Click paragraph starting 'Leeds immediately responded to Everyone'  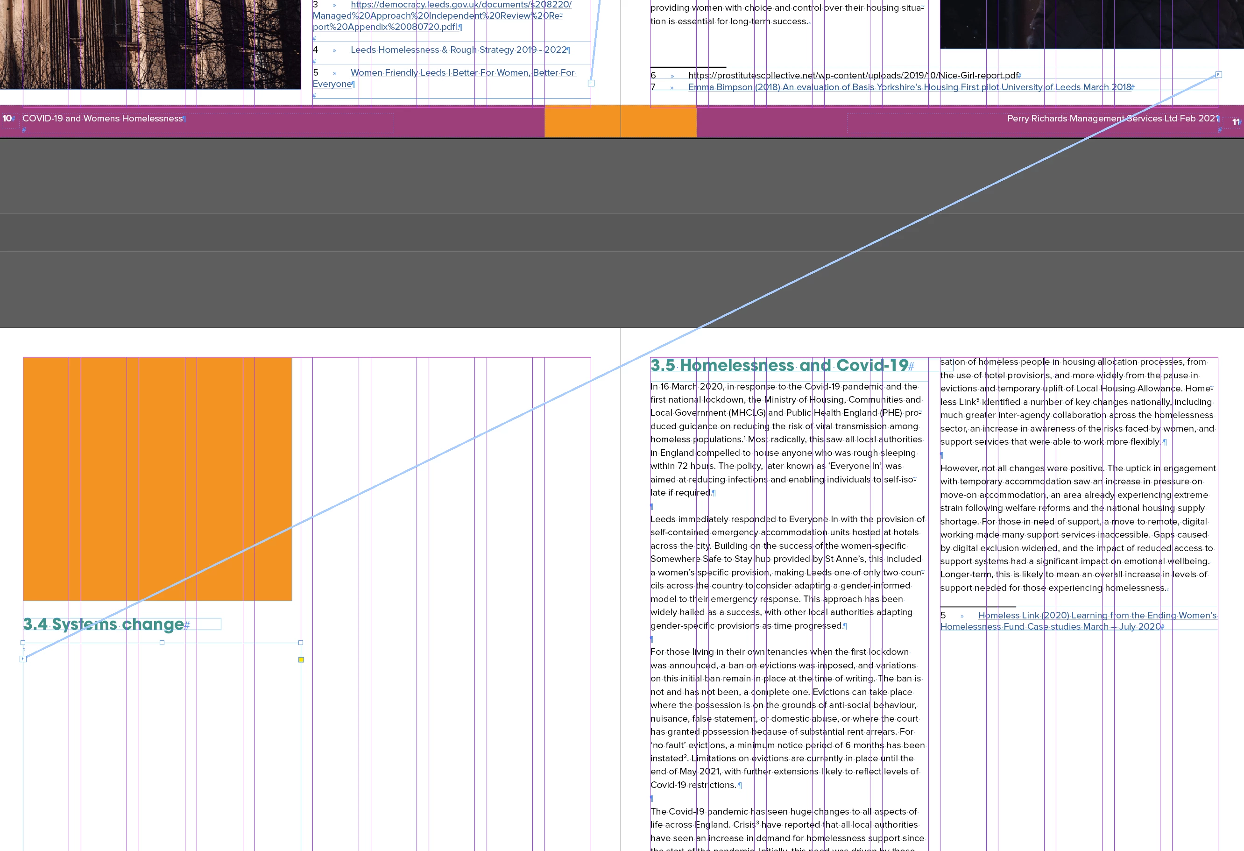(x=786, y=572)
